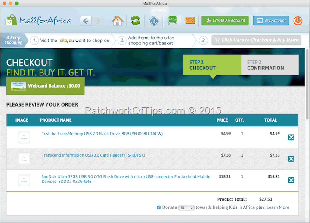Image resolution: width=310 pixels, height=223 pixels.
Task: Refresh the page with green arrows icon
Action: (x=136, y=21)
